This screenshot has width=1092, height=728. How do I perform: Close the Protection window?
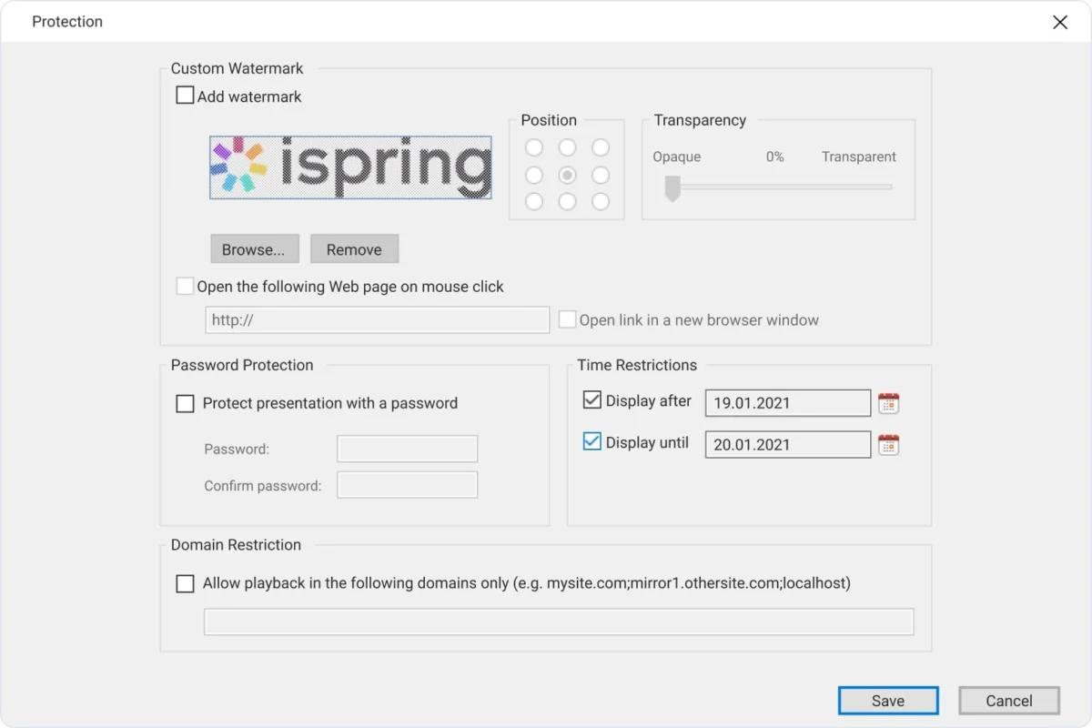point(1060,22)
